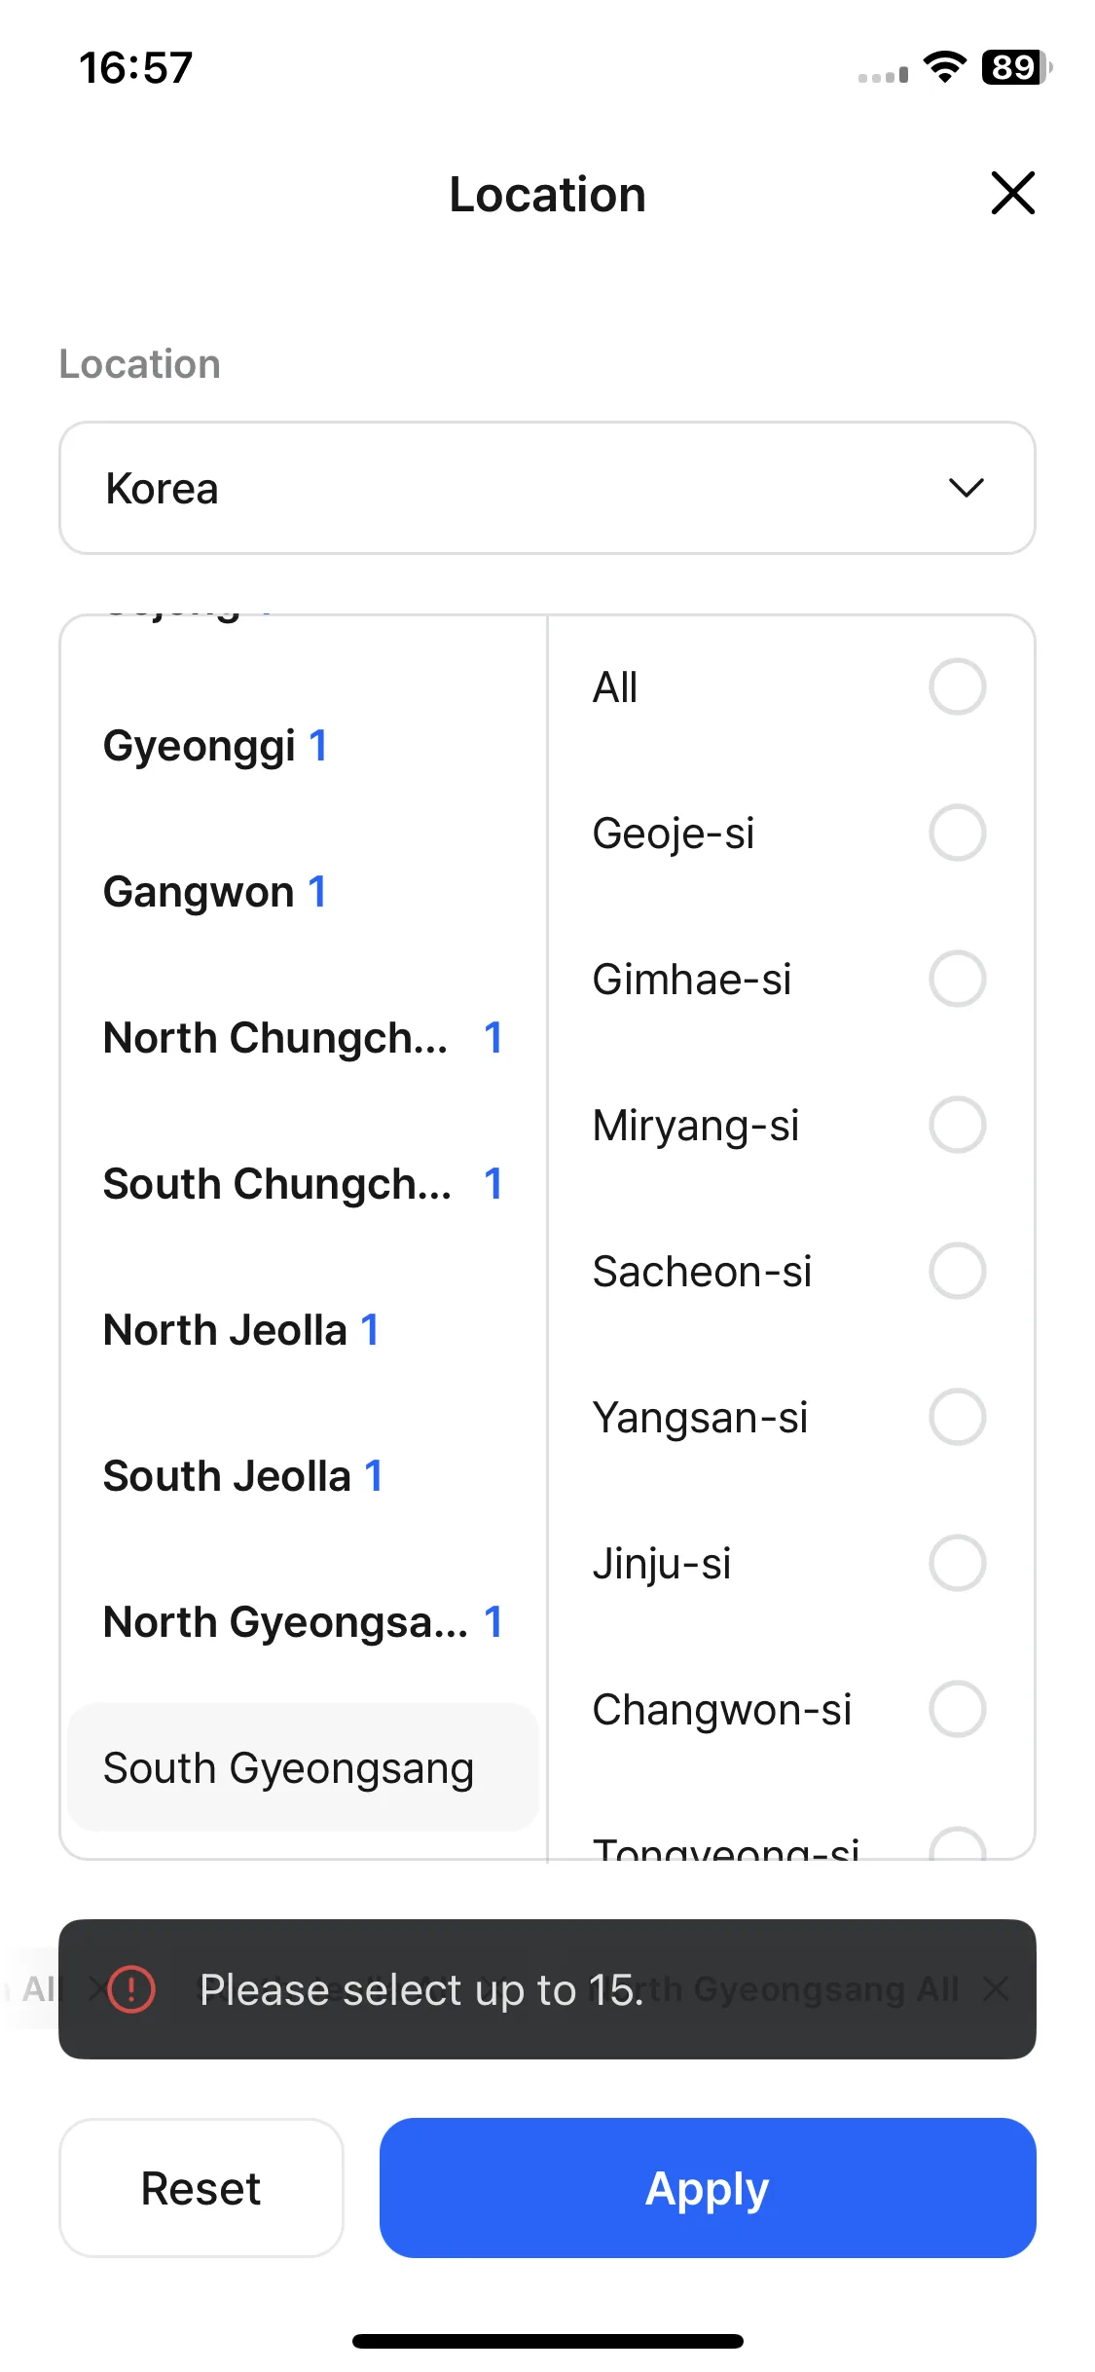Open the Korea country selector field

[547, 488]
